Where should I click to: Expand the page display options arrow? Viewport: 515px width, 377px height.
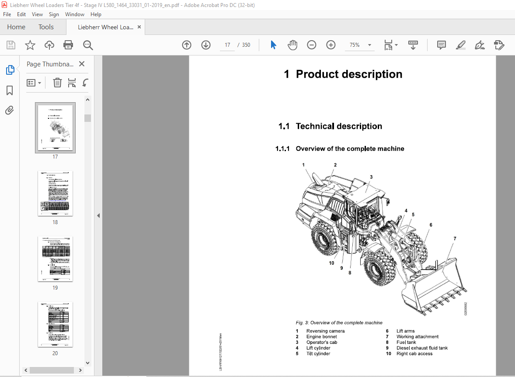(396, 45)
